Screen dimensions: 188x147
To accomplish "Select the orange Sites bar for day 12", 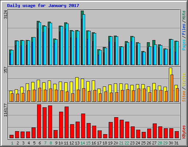I will tap(73, 98).
